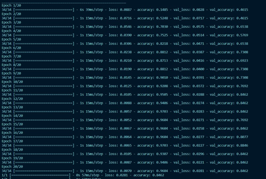
Task: Click val_loss value 0.0221
Action: pyautogui.click(x=198, y=162)
